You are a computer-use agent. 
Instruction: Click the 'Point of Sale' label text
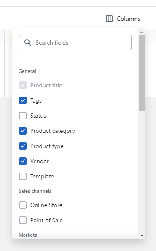(46, 221)
